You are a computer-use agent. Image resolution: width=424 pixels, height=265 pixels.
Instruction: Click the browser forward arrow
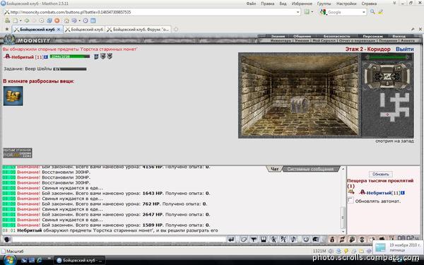[34, 20]
